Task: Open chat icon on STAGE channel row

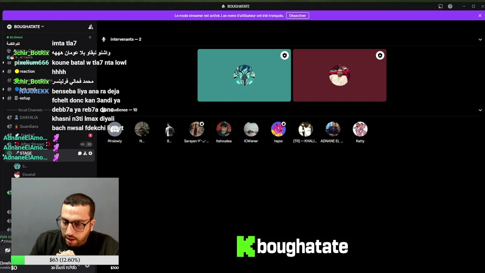Action: [80, 154]
